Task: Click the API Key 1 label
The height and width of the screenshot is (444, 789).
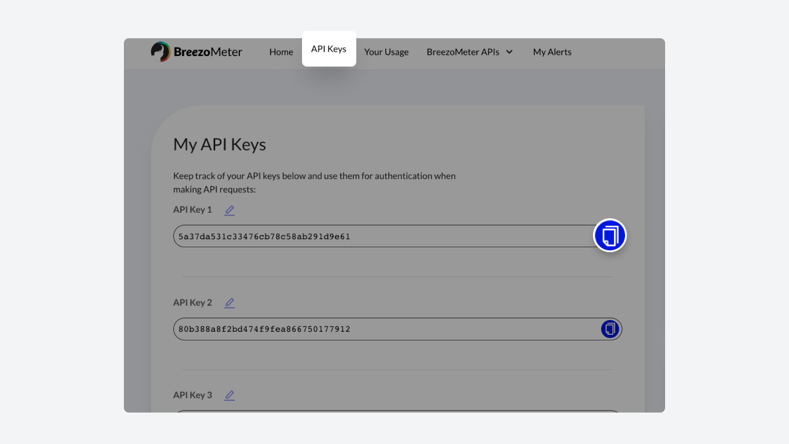Action: 192,210
